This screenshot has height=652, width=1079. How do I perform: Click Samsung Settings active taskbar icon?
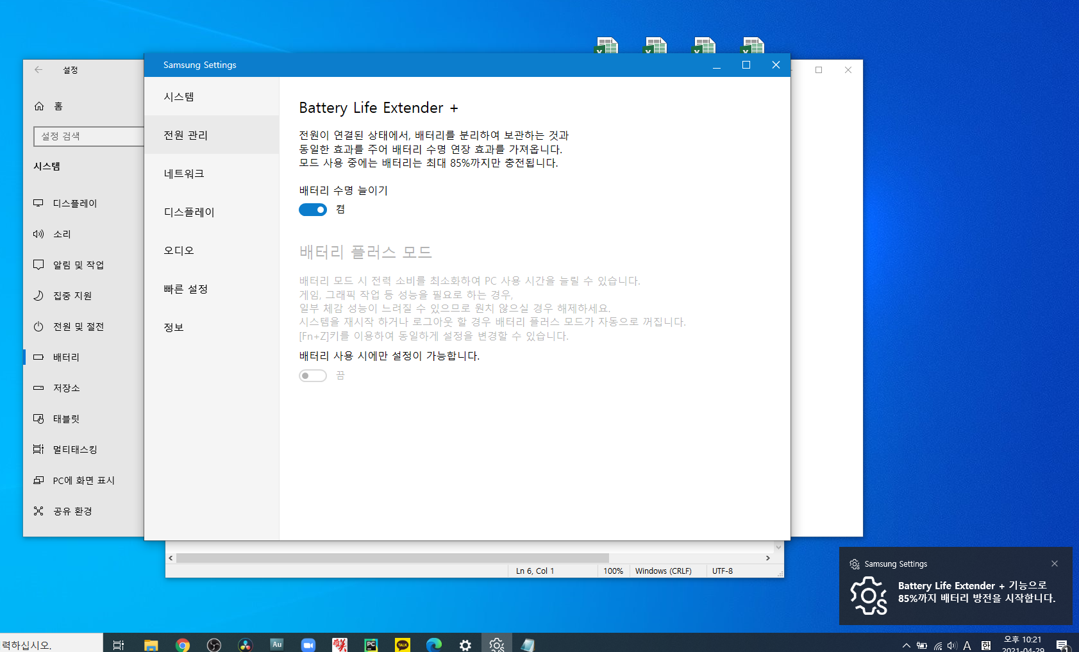click(497, 644)
